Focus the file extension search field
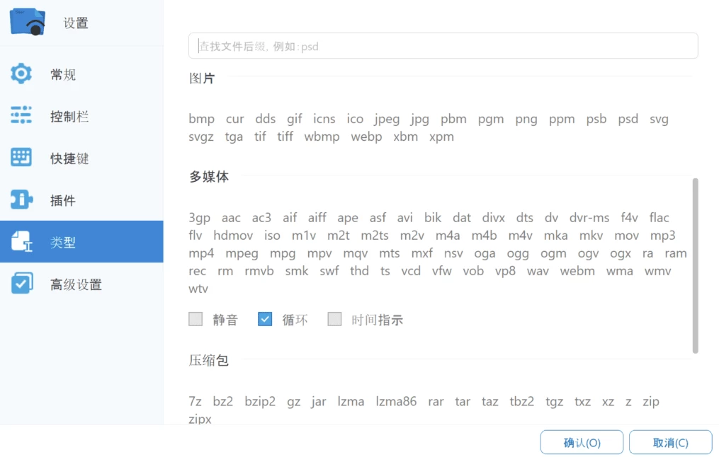This screenshot has height=457, width=719. click(x=443, y=46)
